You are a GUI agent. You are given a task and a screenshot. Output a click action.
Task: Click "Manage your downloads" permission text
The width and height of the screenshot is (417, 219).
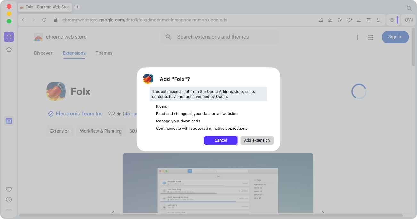click(x=178, y=121)
